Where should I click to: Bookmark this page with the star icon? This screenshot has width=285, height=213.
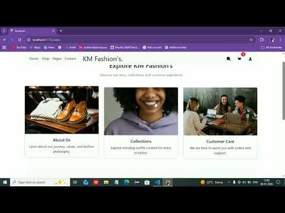click(x=251, y=40)
